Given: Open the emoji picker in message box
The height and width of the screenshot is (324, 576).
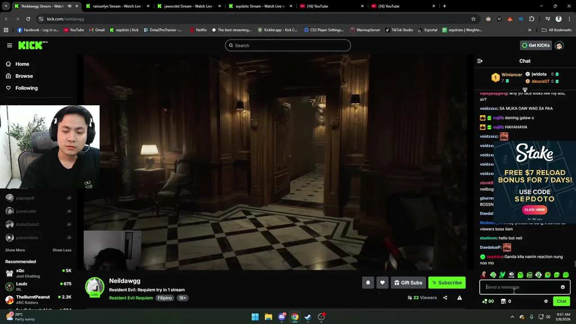Looking at the screenshot, I should [x=562, y=287].
